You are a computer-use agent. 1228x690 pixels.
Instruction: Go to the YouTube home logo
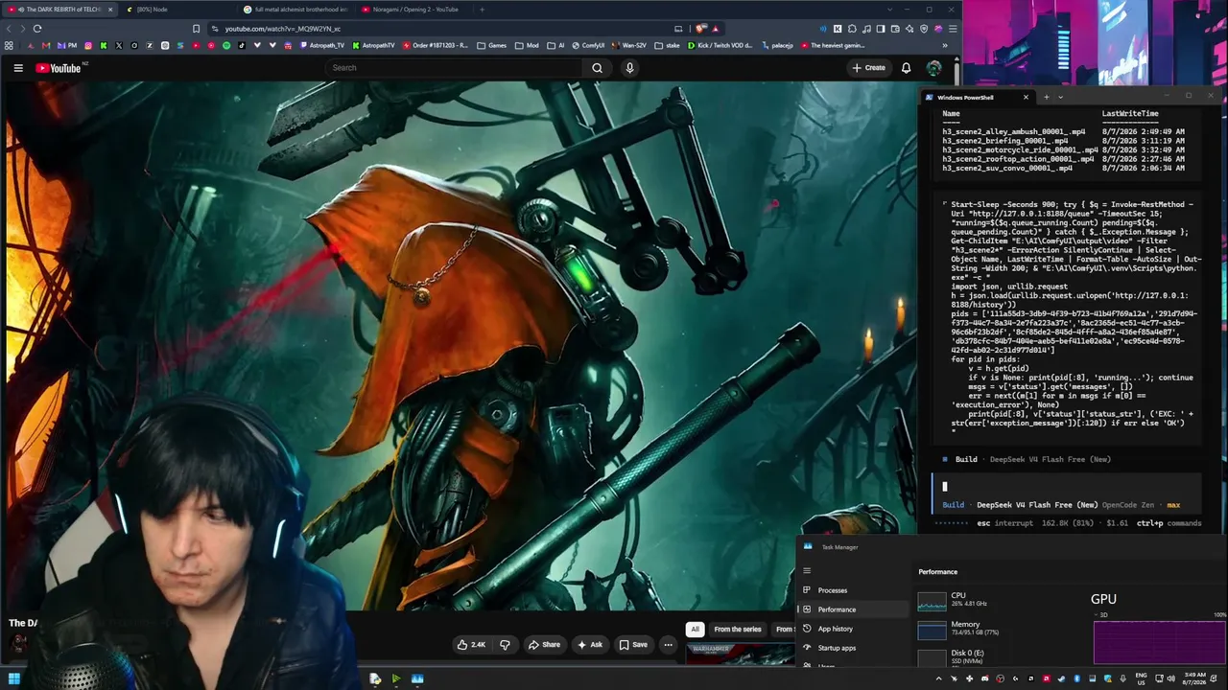59,68
